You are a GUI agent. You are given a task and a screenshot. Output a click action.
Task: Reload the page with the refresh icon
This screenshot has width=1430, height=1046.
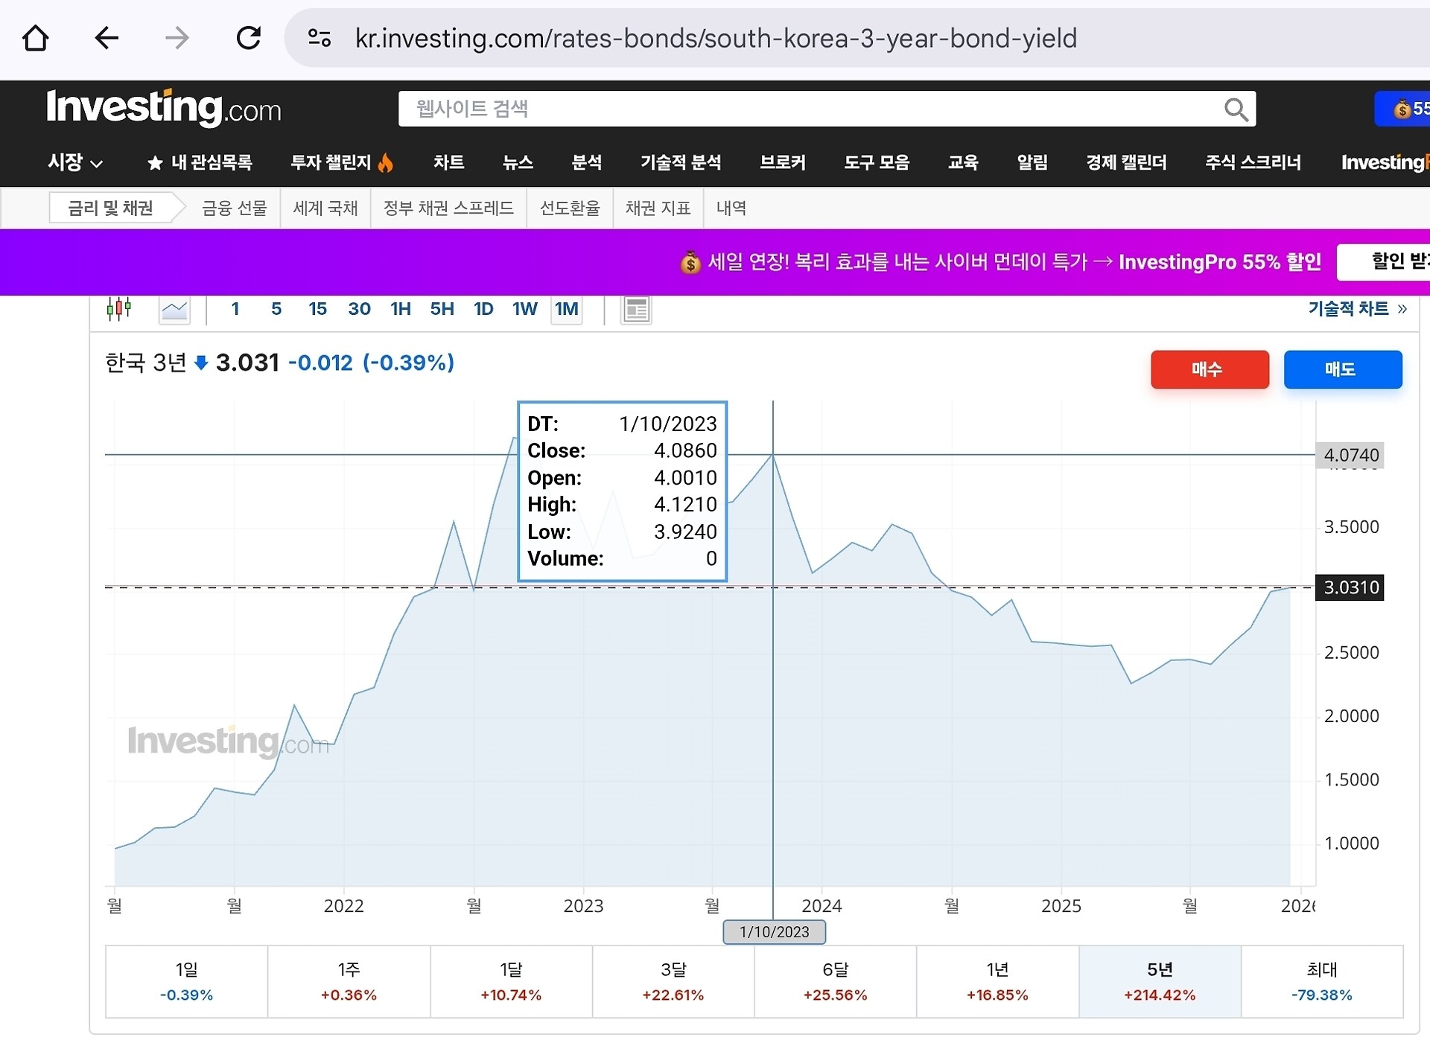249,38
